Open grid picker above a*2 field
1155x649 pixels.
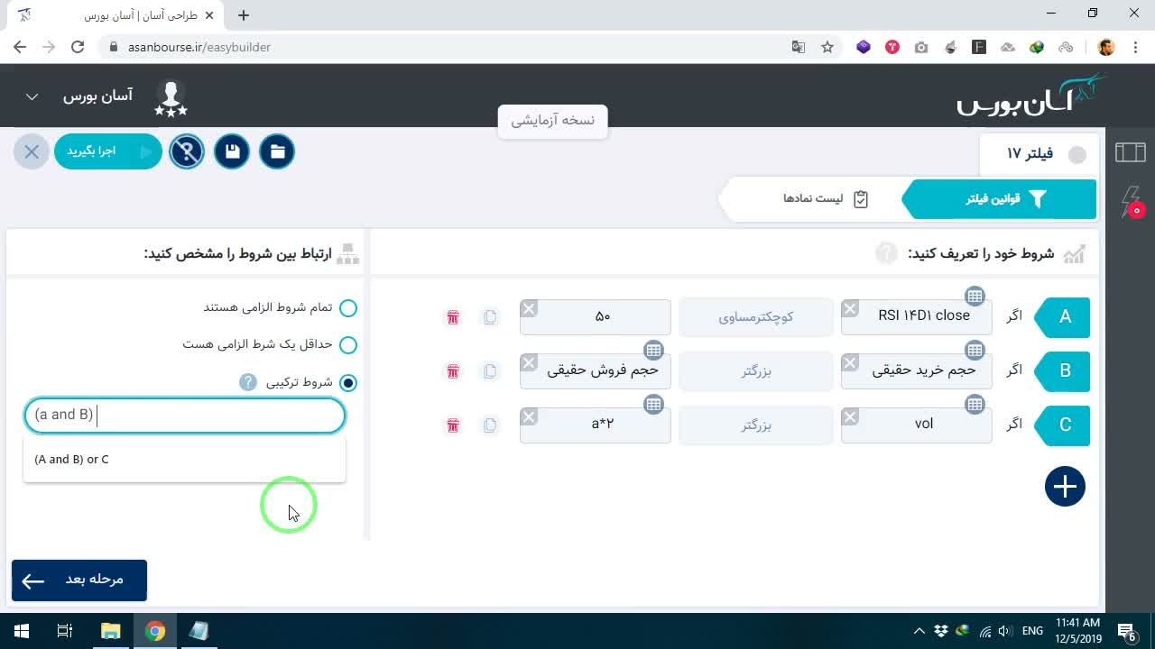coord(654,405)
